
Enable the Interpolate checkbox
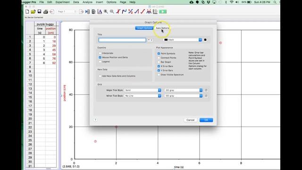pyautogui.click(x=100, y=53)
